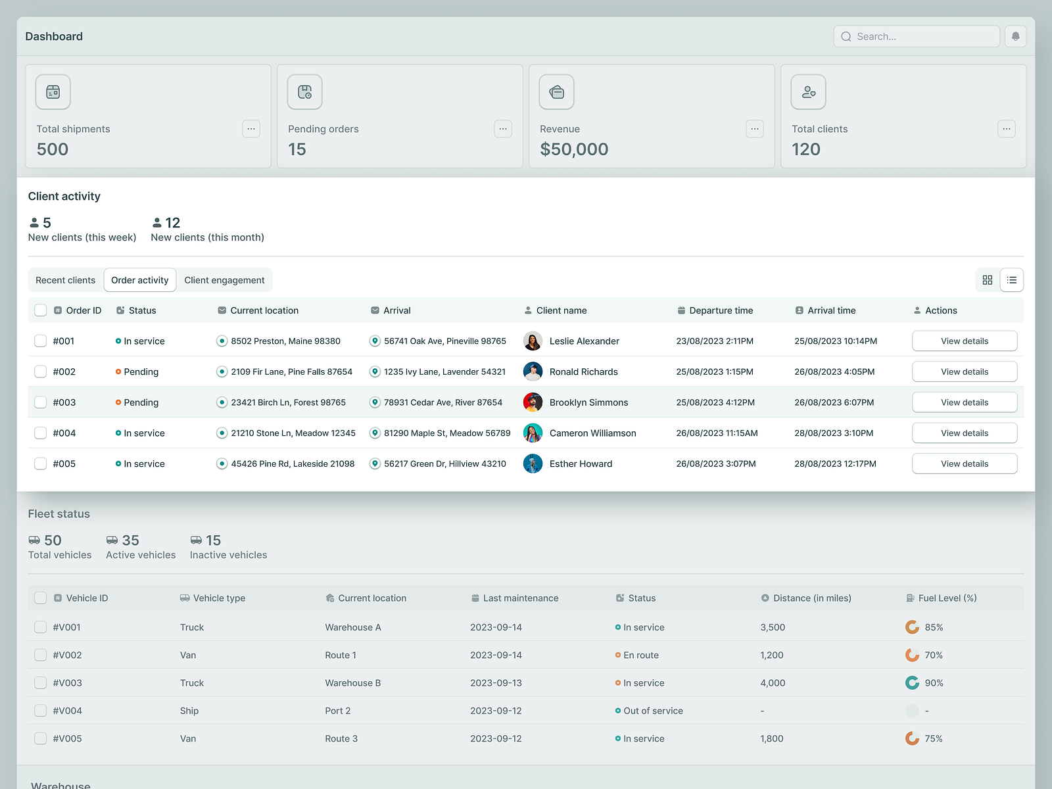Click inside the Search input field

point(916,36)
